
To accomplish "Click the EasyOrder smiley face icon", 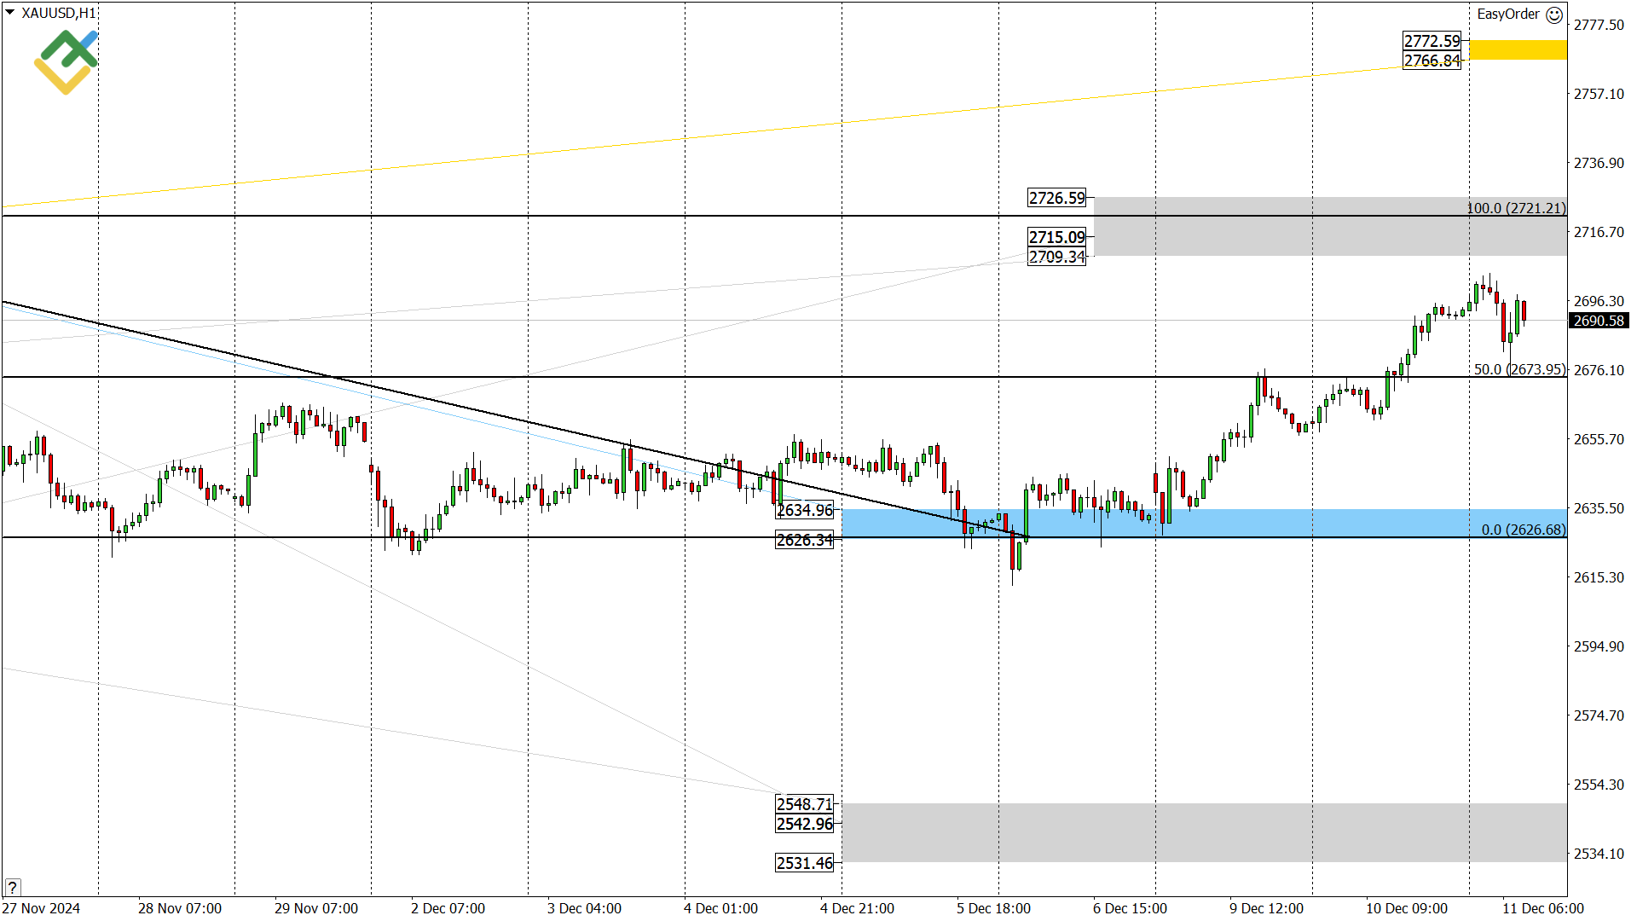I will [1554, 14].
